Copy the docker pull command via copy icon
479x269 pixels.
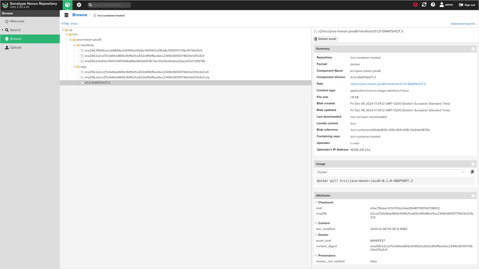click(472, 172)
